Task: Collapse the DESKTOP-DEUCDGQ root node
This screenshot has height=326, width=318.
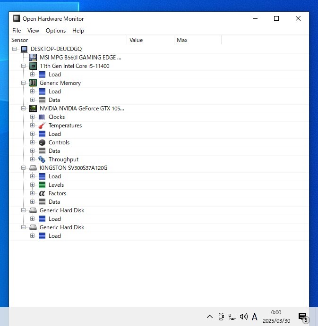Action: 14,49
